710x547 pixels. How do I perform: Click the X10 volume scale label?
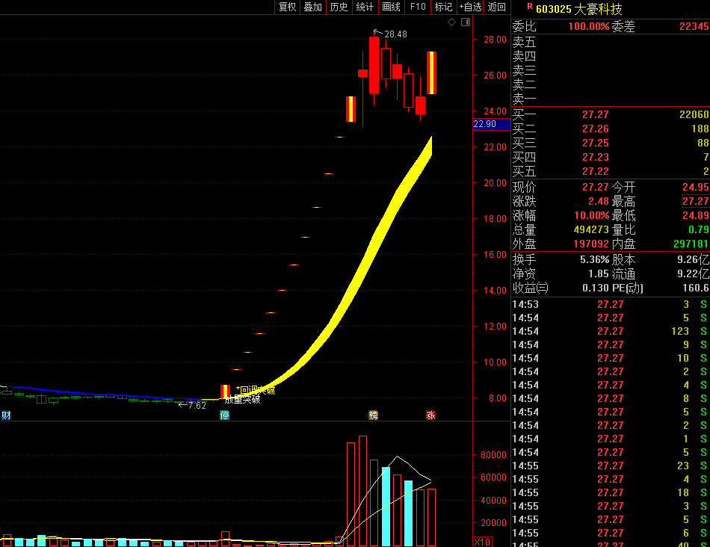[x=482, y=542]
